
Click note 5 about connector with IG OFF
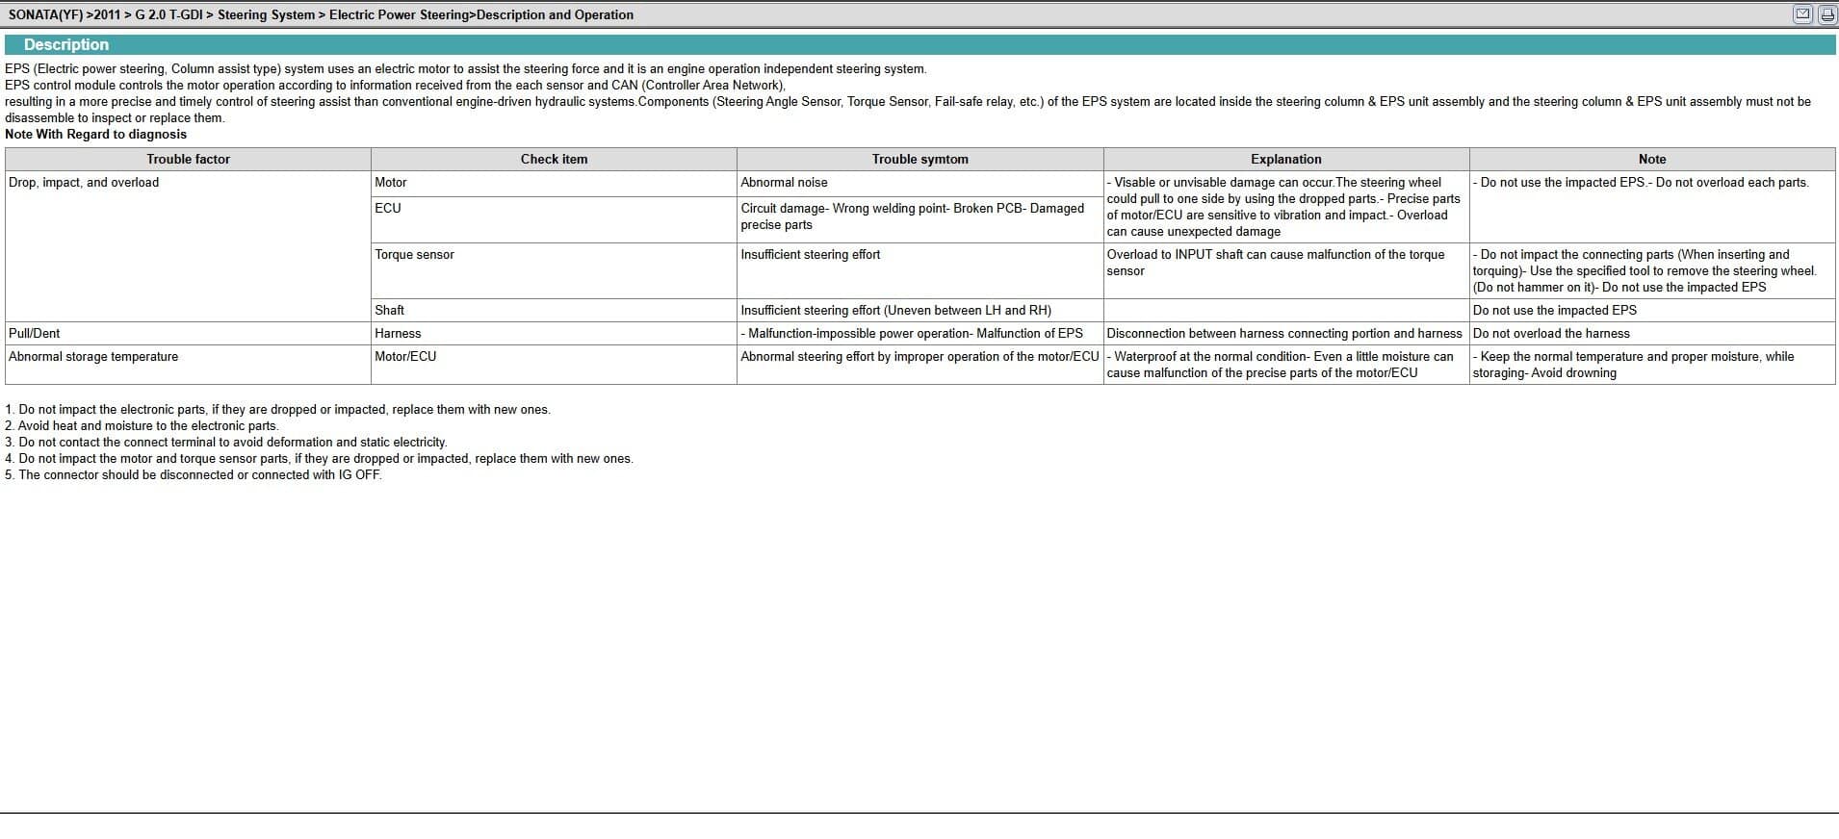tap(194, 475)
